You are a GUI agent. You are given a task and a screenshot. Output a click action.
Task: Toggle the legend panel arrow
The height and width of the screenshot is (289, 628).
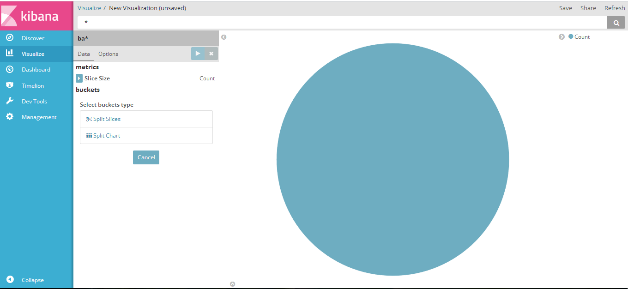pyautogui.click(x=562, y=37)
